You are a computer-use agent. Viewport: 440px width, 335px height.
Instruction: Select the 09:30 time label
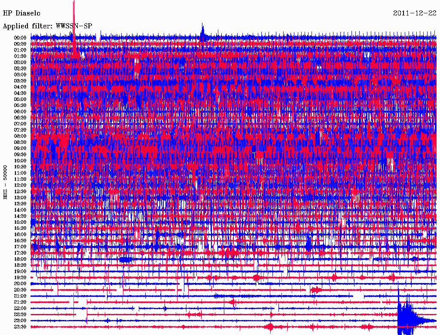[20, 155]
